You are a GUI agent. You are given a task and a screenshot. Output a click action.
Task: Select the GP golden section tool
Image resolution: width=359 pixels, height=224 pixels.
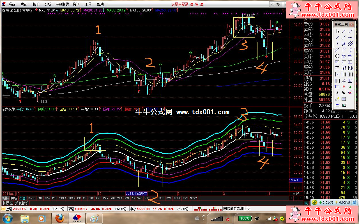click(350, 56)
